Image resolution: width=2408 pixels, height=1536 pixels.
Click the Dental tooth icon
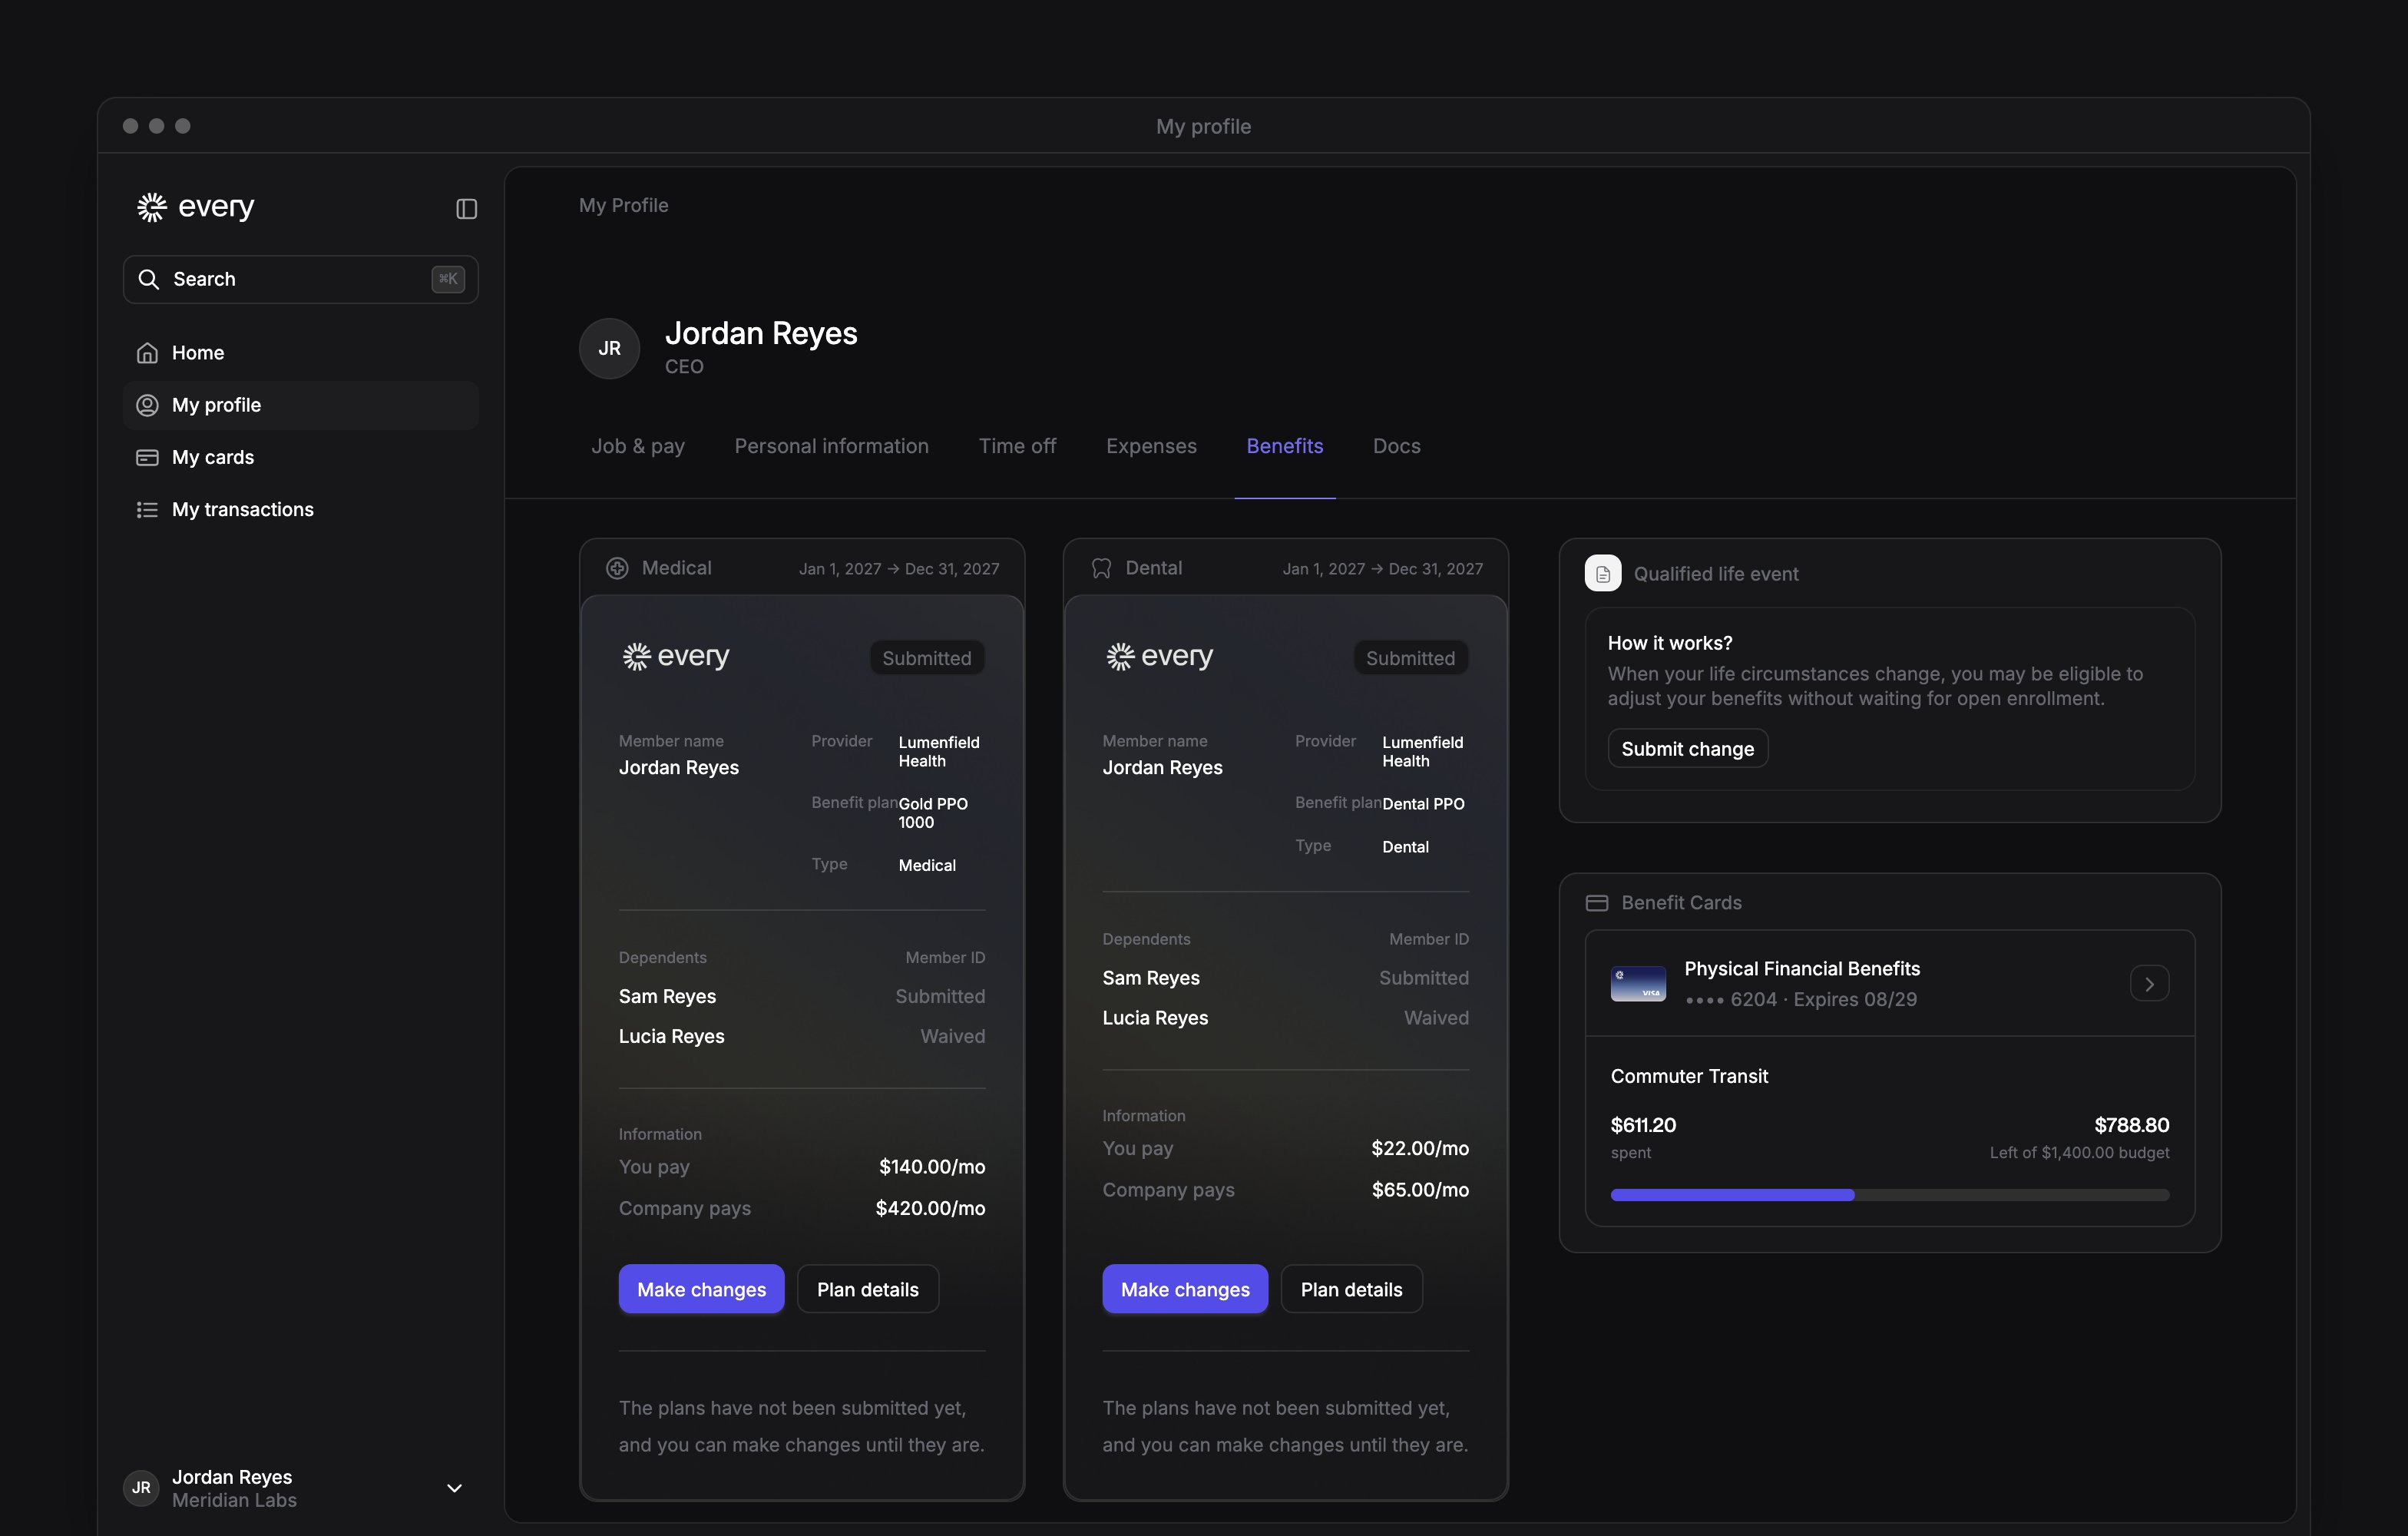tap(1101, 568)
